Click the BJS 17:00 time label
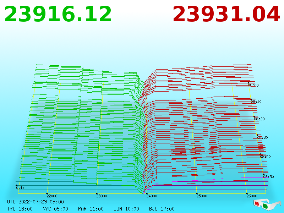The image size is (284, 213). tap(162, 209)
